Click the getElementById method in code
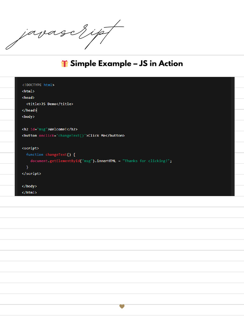The width and height of the screenshot is (244, 326). pos(65,161)
